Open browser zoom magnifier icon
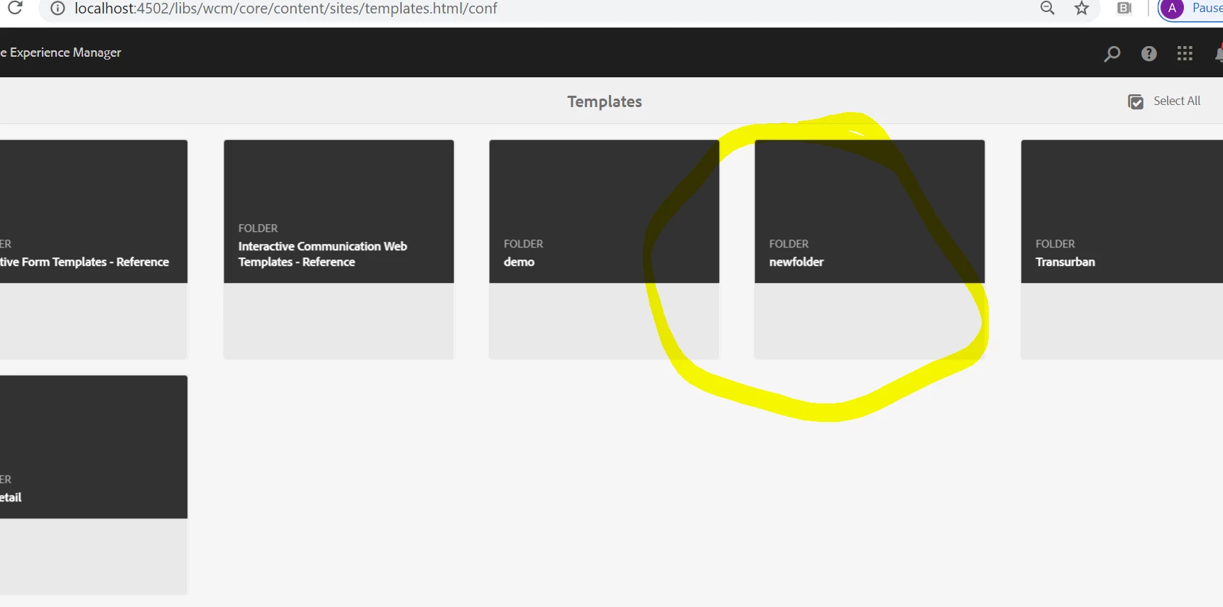 1047,8
